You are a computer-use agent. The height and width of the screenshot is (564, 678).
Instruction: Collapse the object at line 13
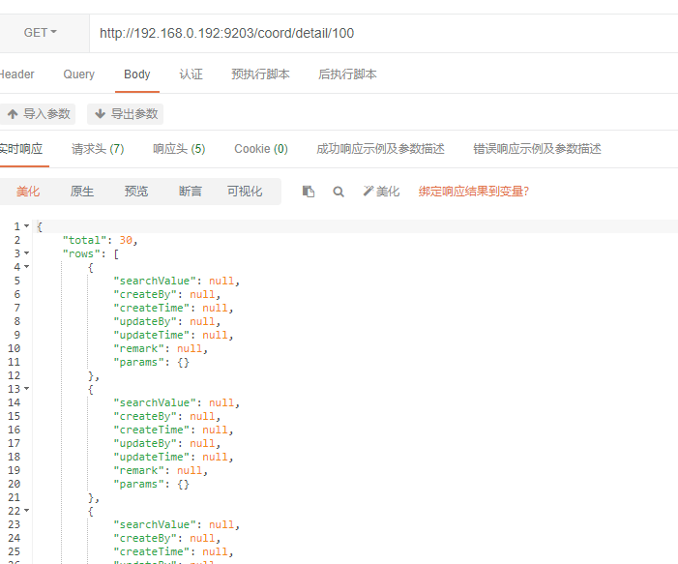27,389
